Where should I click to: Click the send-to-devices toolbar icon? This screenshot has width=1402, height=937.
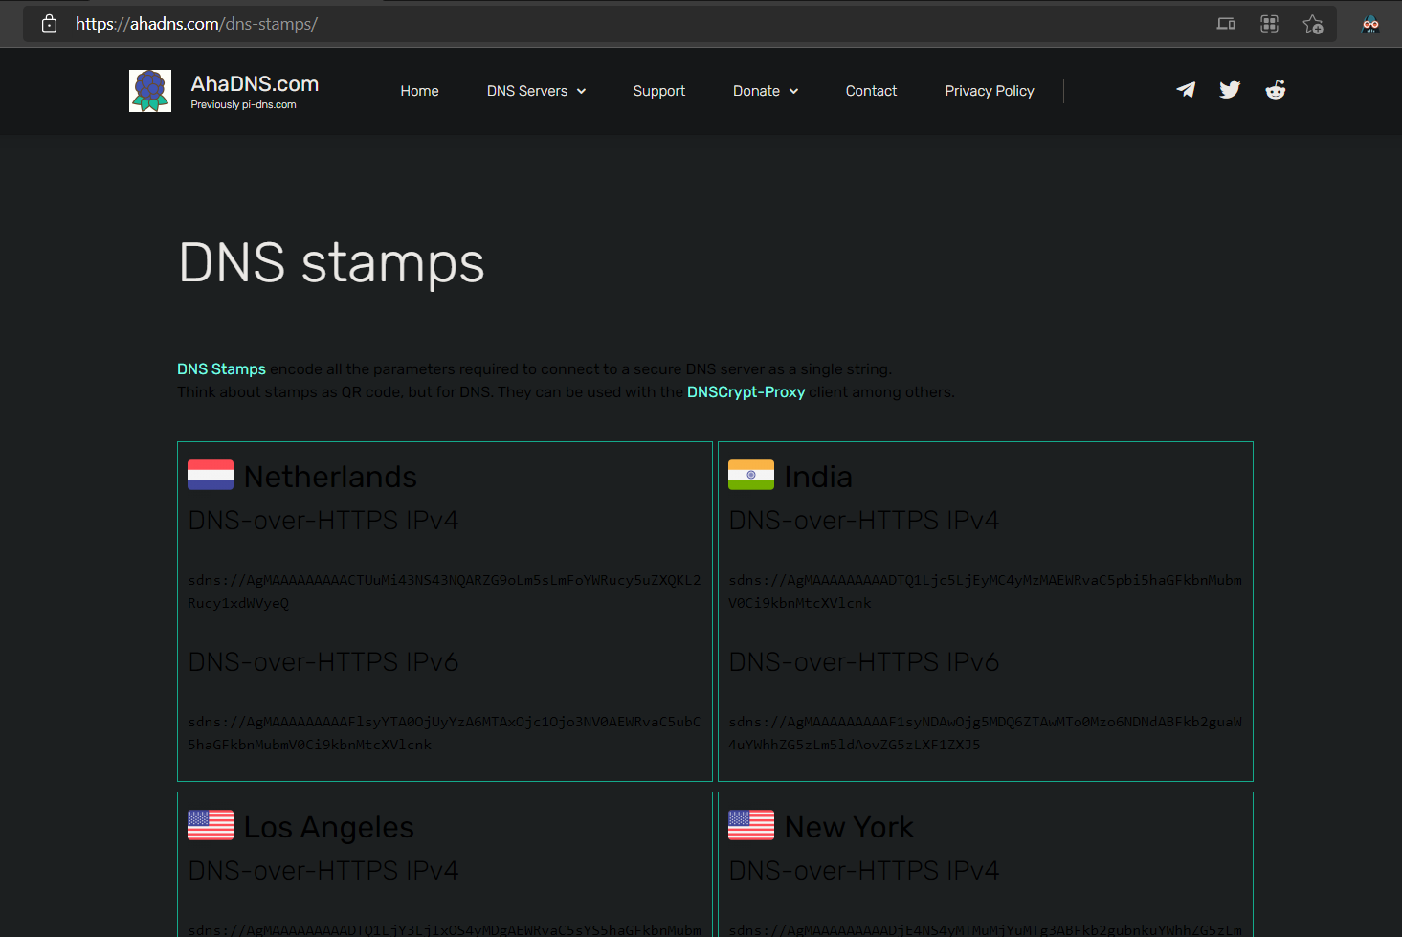click(1226, 23)
